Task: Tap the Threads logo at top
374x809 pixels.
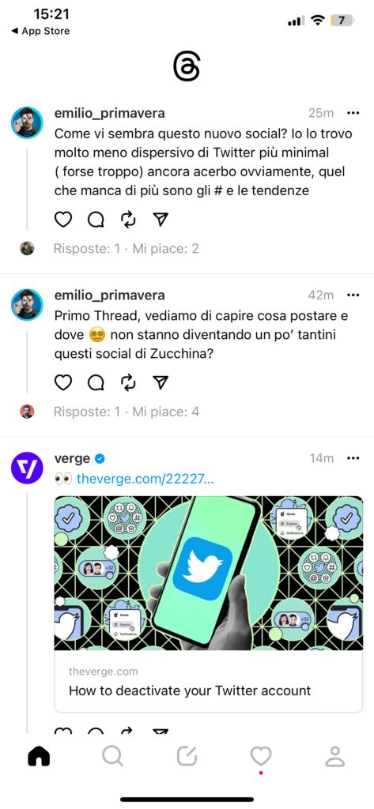Action: (187, 68)
